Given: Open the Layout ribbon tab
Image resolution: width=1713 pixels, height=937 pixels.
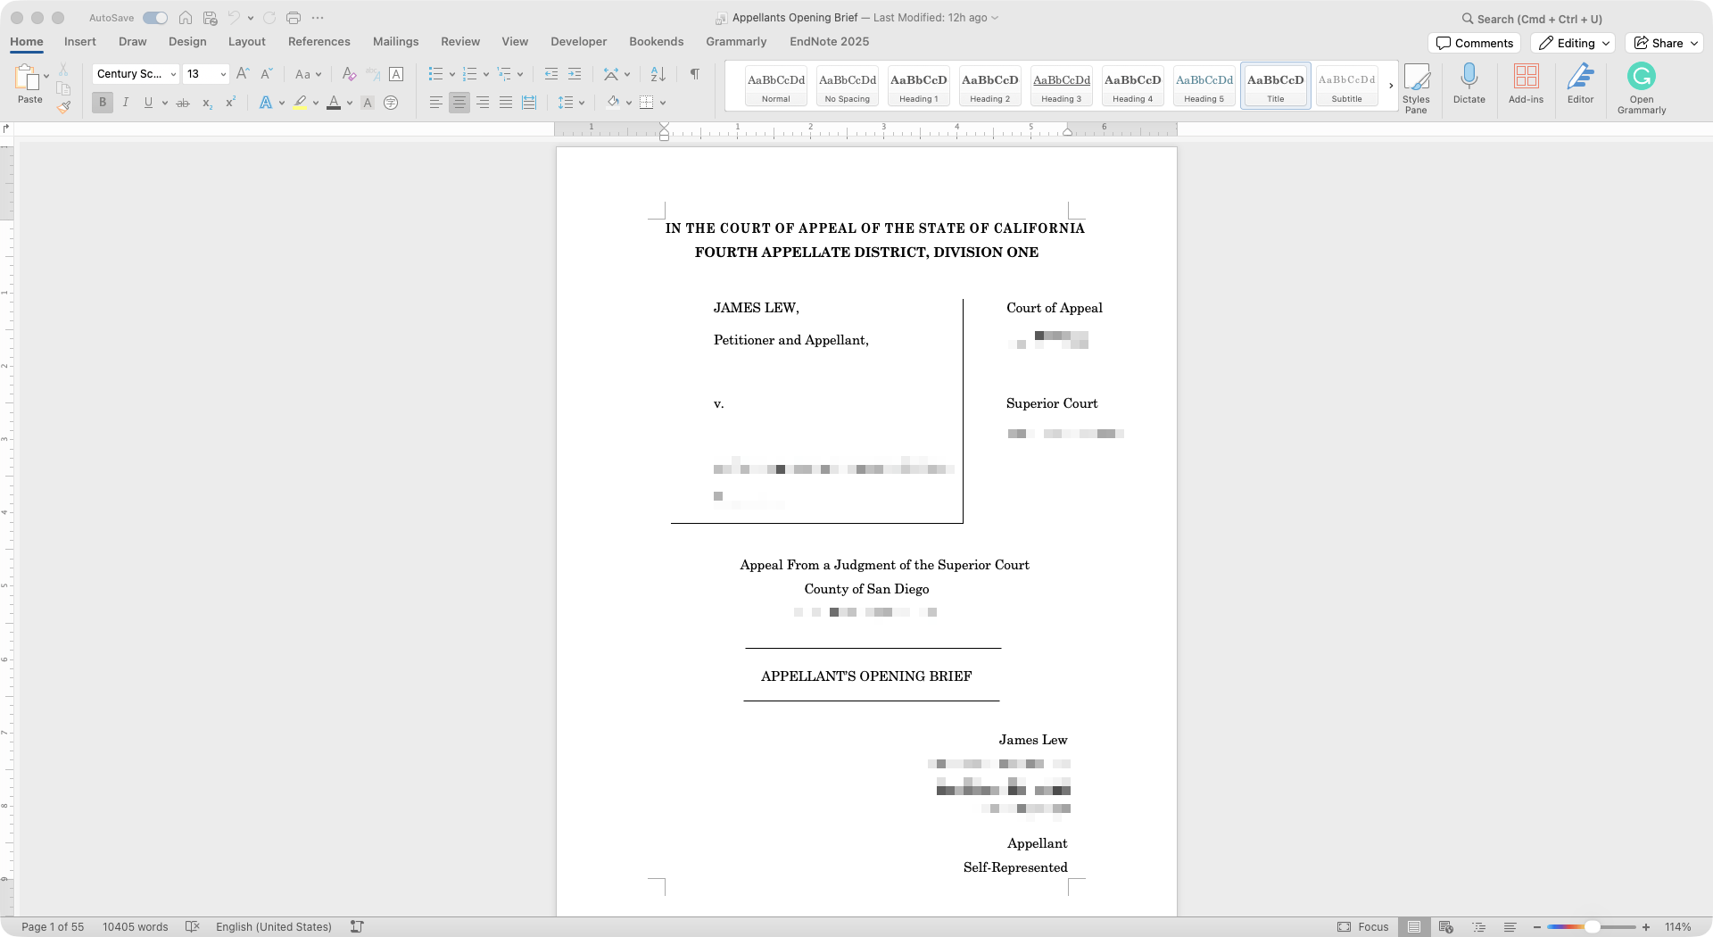Looking at the screenshot, I should point(246,42).
